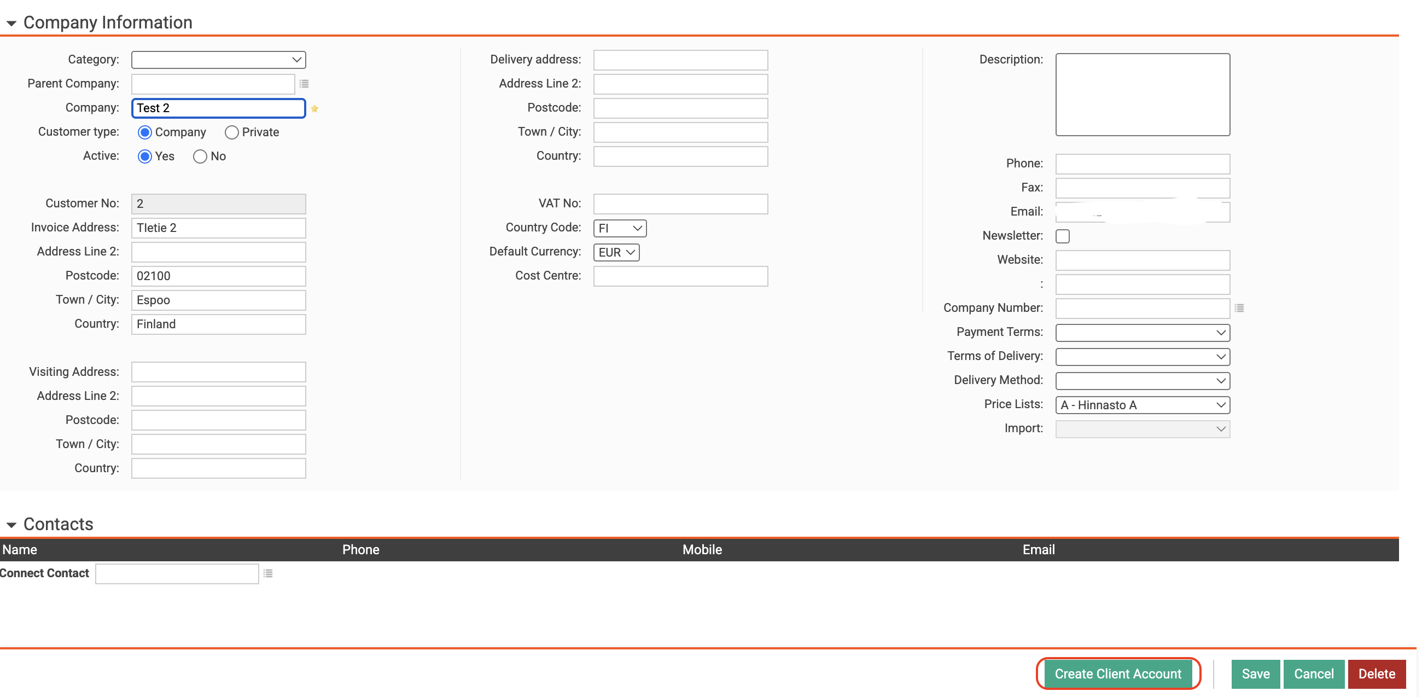Open the Price Lists Hinnasto A dropdown
1422x697 pixels.
pos(1142,405)
